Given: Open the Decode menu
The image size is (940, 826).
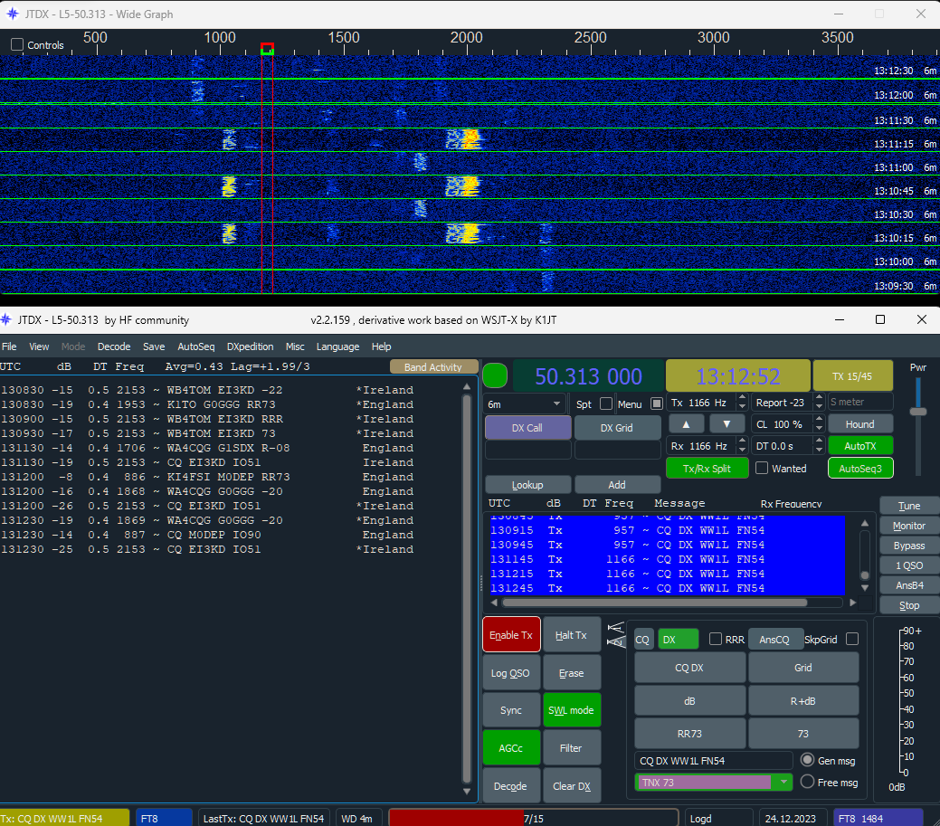Looking at the screenshot, I should click(114, 347).
